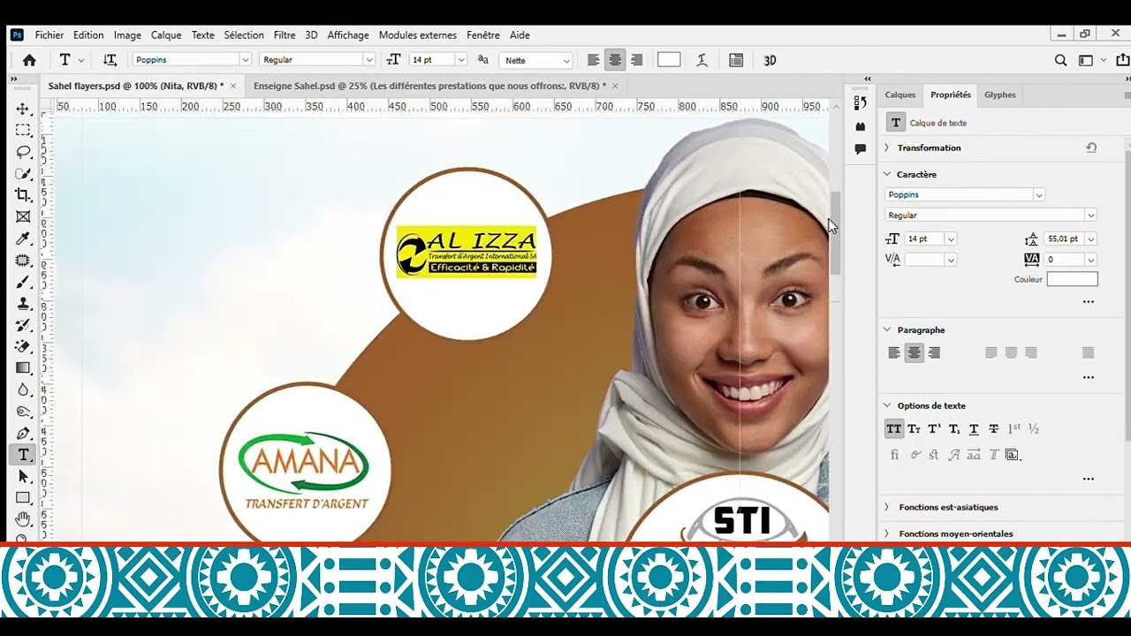This screenshot has height=636, width=1131.
Task: Select the Rectangle shape tool
Action: click(23, 498)
